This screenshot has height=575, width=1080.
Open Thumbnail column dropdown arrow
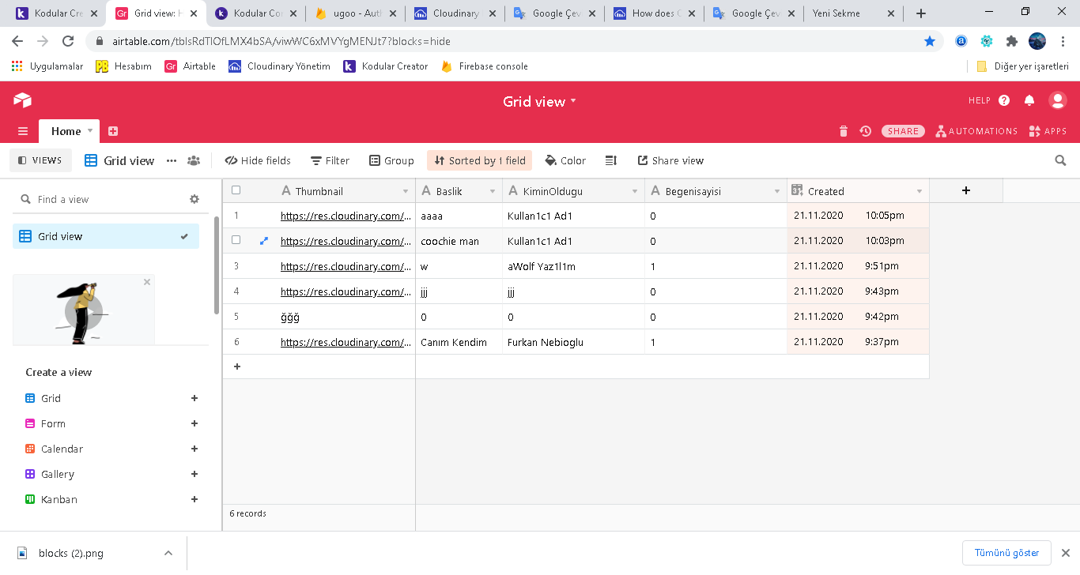(406, 191)
